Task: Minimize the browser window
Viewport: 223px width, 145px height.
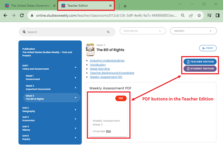Action: (x=192, y=4)
